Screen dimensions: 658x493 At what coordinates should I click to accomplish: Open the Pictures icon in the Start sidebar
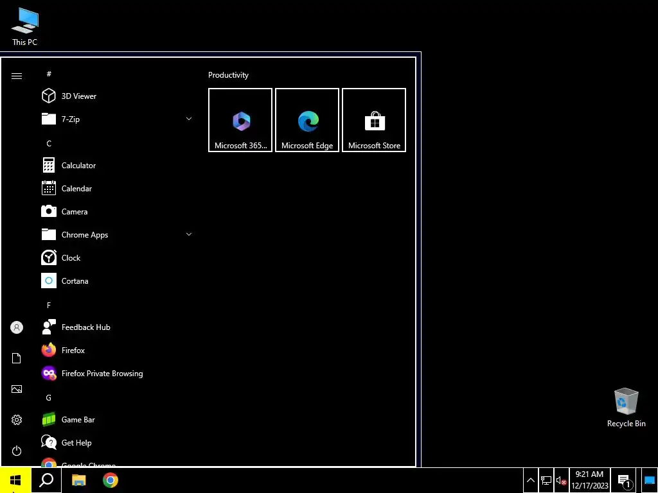point(17,389)
